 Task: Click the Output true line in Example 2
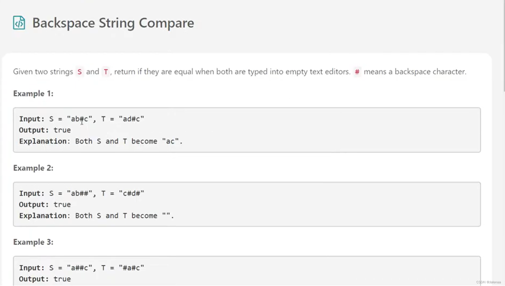tap(45, 205)
